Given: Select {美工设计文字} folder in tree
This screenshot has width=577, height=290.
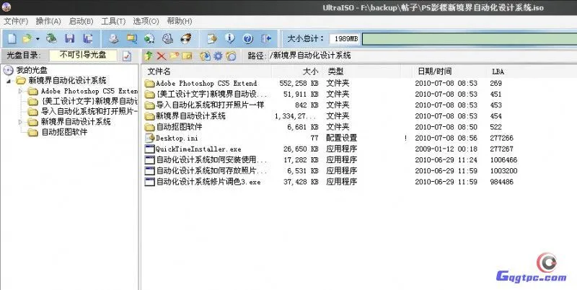Looking at the screenshot, I should pyautogui.click(x=89, y=101).
